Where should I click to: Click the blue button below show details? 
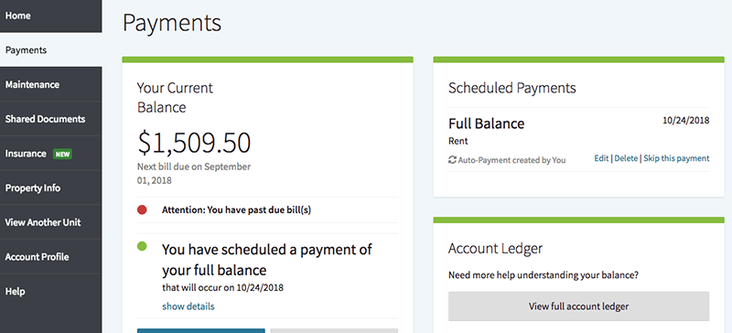click(201, 330)
